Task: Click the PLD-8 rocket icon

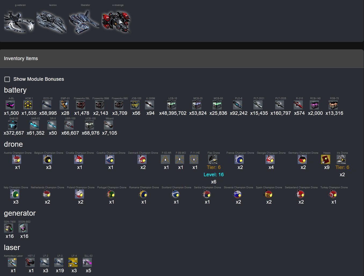Action: (x=238, y=105)
